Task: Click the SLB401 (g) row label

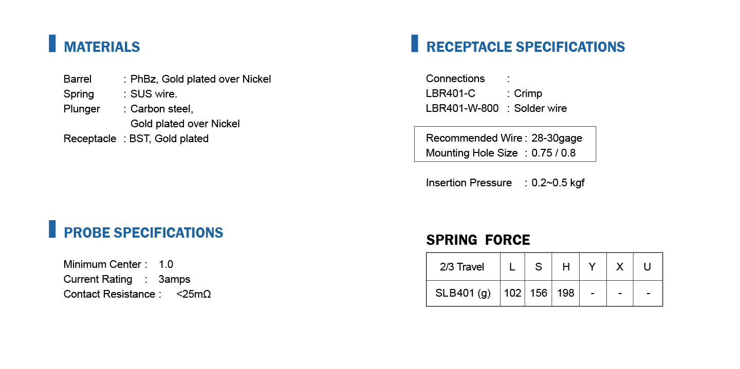Action: click(462, 294)
